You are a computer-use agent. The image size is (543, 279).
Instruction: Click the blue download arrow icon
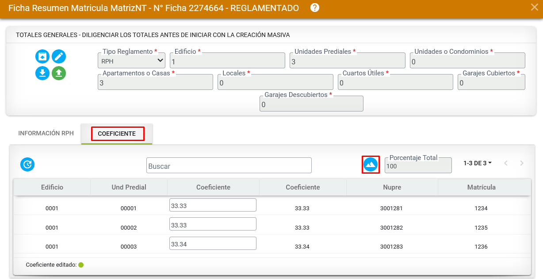[42, 73]
